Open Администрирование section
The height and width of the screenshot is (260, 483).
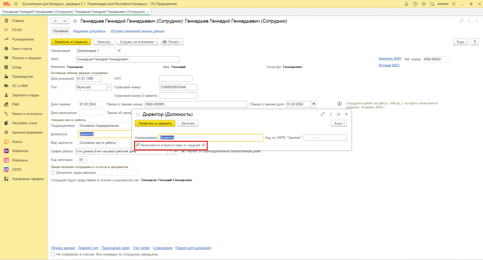tap(27, 132)
